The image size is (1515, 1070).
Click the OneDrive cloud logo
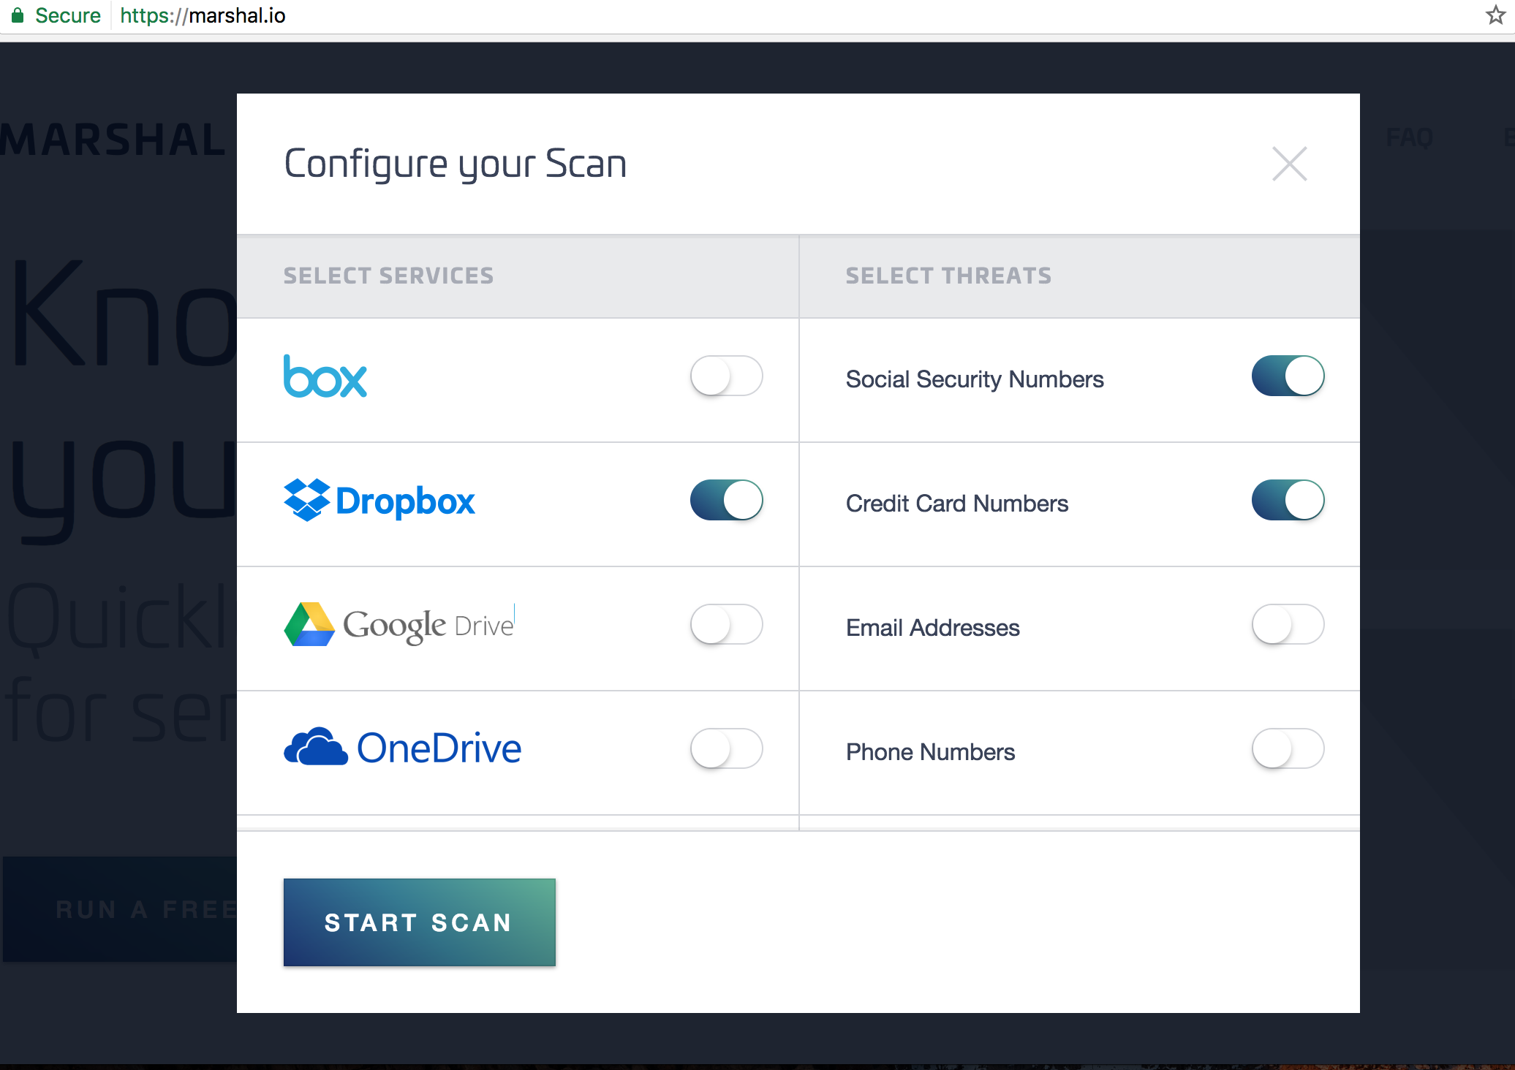click(x=402, y=748)
